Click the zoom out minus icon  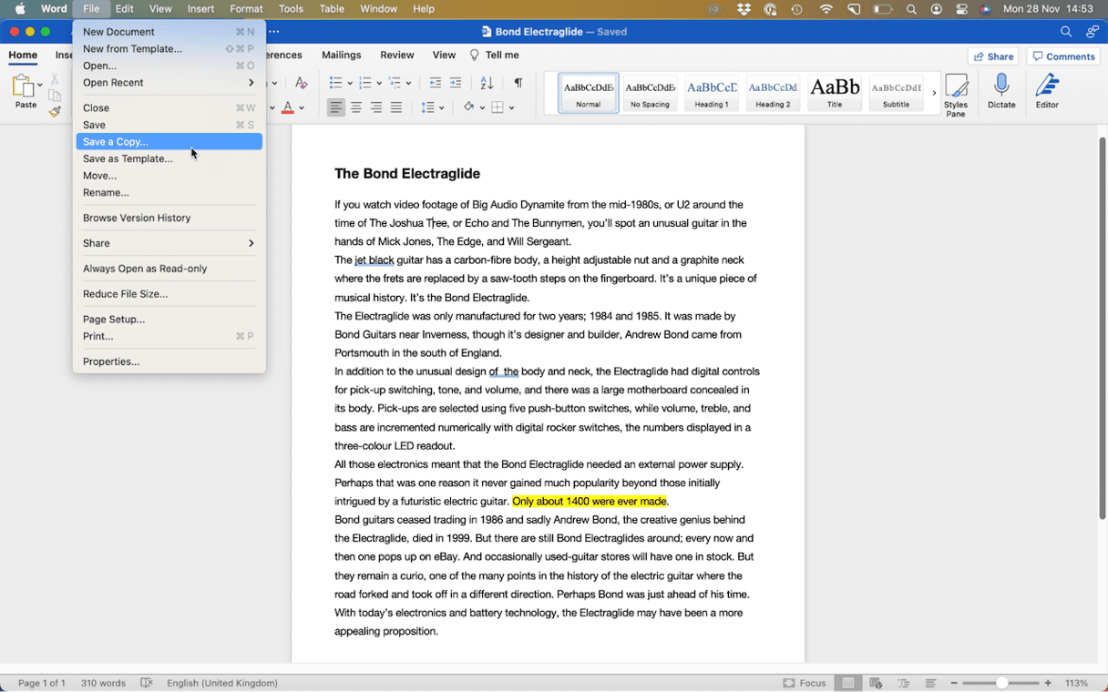955,683
